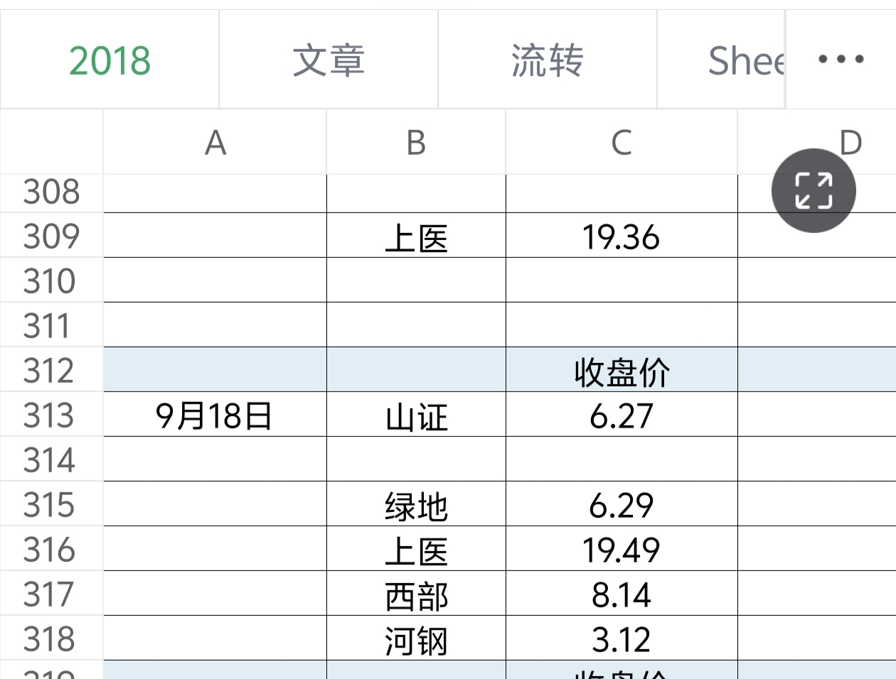The height and width of the screenshot is (679, 896).
Task: Switch to the 流转 sheet tab
Action: [x=548, y=60]
